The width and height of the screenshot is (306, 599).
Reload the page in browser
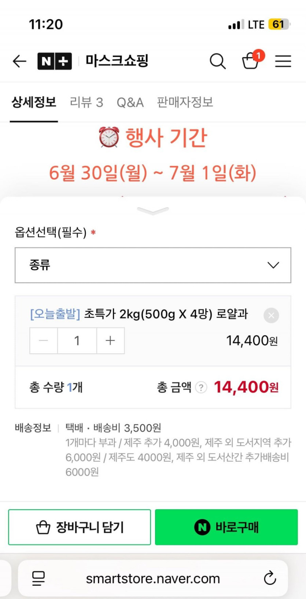270,578
